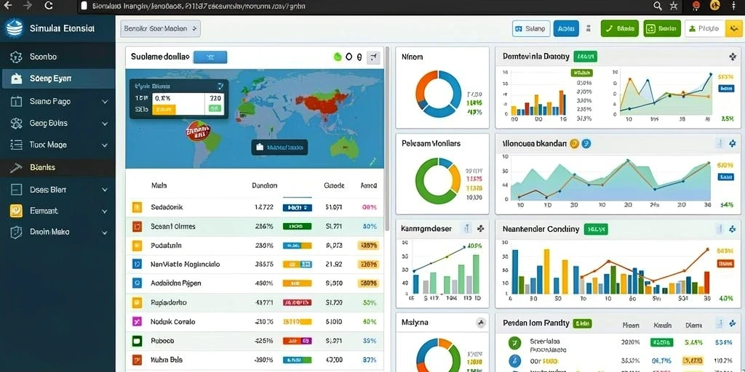Click the Sulanp button in top bar
This screenshot has height=372, width=745.
[531, 28]
